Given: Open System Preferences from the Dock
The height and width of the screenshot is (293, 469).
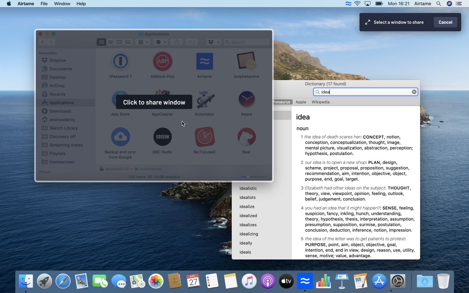Looking at the screenshot, I should [x=398, y=281].
